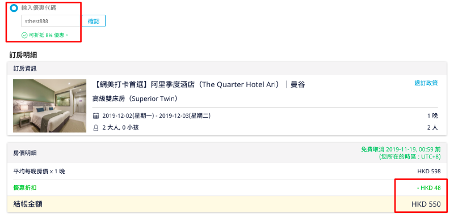
Task: Click the 2 大人, 0 小孩 guest count
Action: pos(120,127)
